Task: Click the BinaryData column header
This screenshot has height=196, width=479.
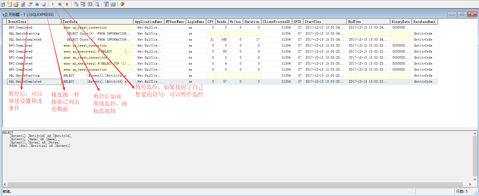Action: [x=401, y=22]
